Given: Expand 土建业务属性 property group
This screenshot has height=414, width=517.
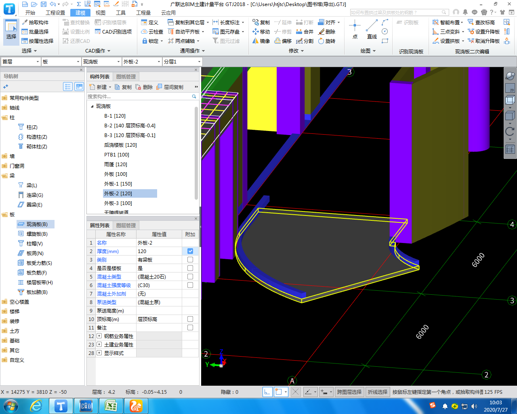Looking at the screenshot, I should (99, 344).
